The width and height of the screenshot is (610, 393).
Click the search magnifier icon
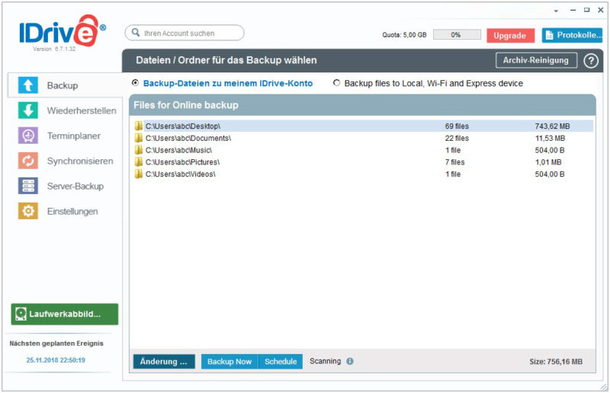tap(136, 32)
